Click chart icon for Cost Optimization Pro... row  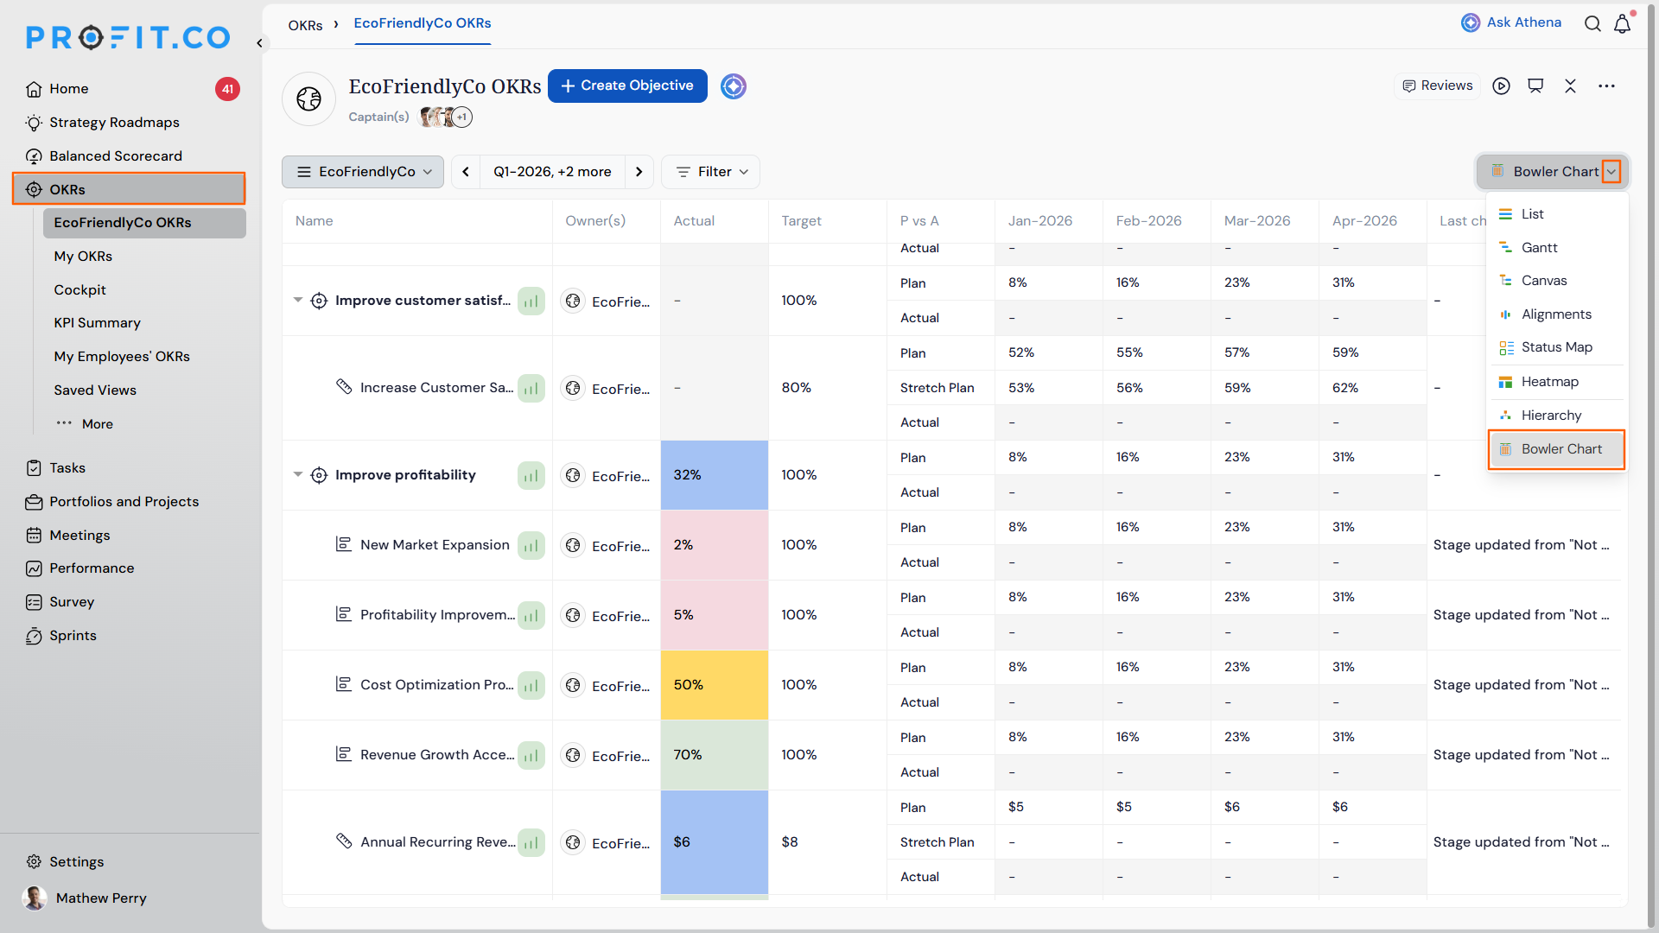click(531, 686)
